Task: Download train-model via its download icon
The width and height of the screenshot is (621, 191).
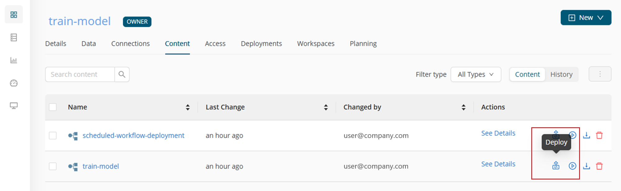Action: pyautogui.click(x=586, y=166)
